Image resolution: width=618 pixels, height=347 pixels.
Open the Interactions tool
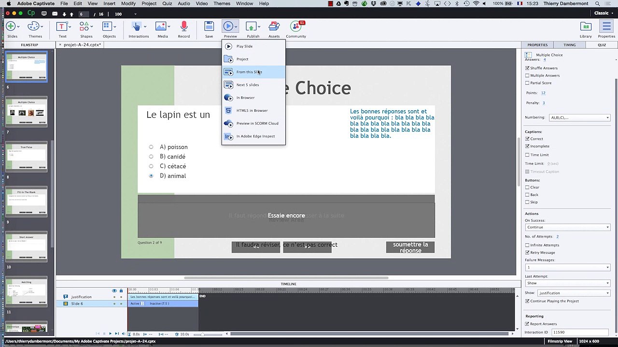137,27
